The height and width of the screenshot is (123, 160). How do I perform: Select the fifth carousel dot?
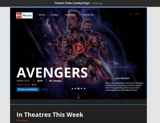(84, 89)
